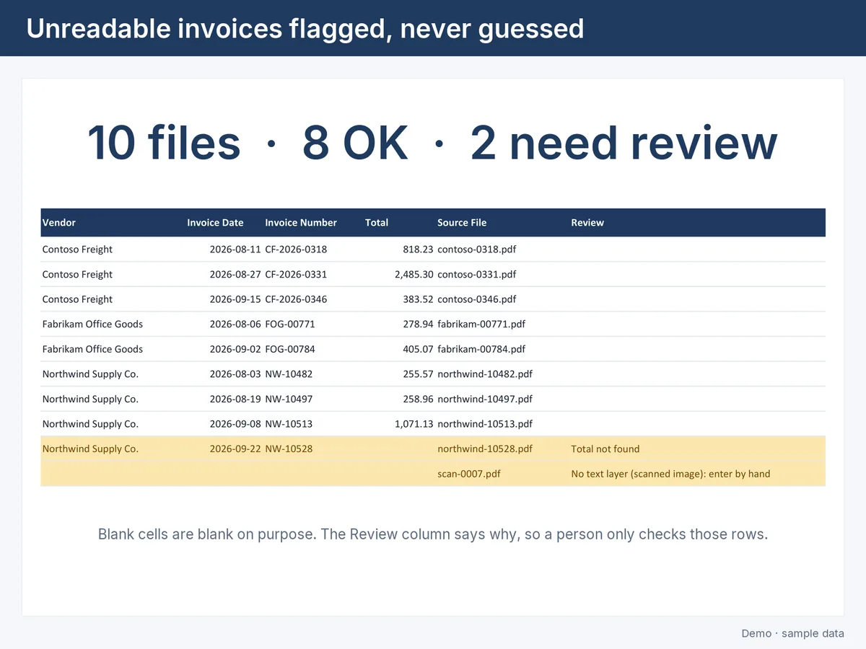The width and height of the screenshot is (866, 649).
Task: Click the total 278.94
Action: click(418, 324)
